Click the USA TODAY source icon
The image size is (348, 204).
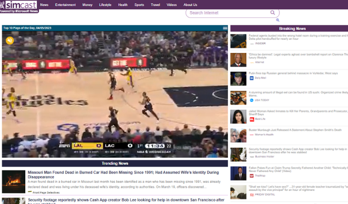(x=252, y=100)
